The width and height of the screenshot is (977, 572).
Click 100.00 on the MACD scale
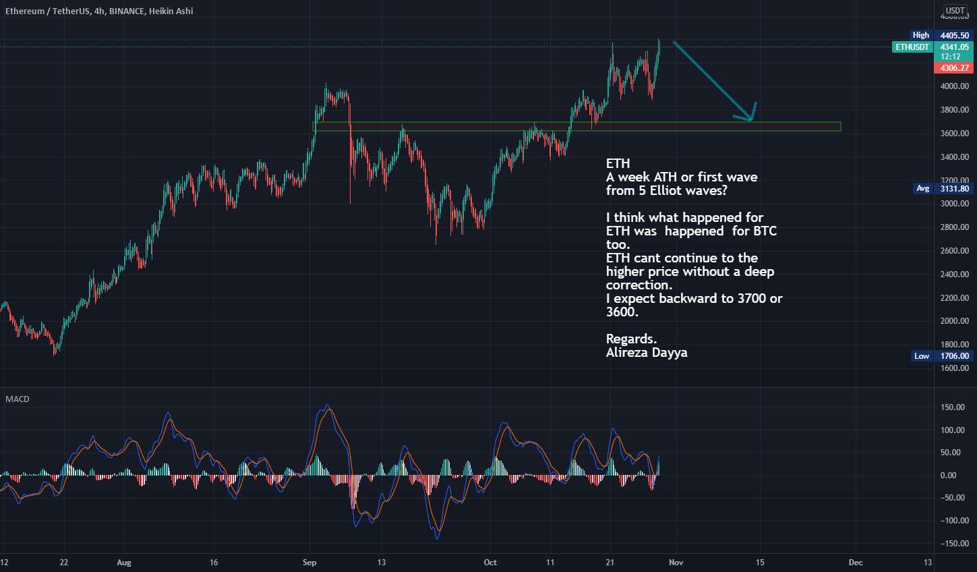953,430
